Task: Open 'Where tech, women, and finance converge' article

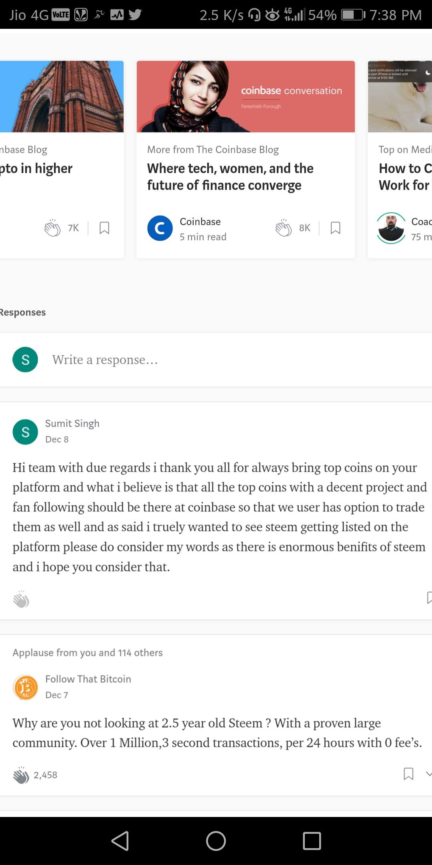Action: point(230,177)
